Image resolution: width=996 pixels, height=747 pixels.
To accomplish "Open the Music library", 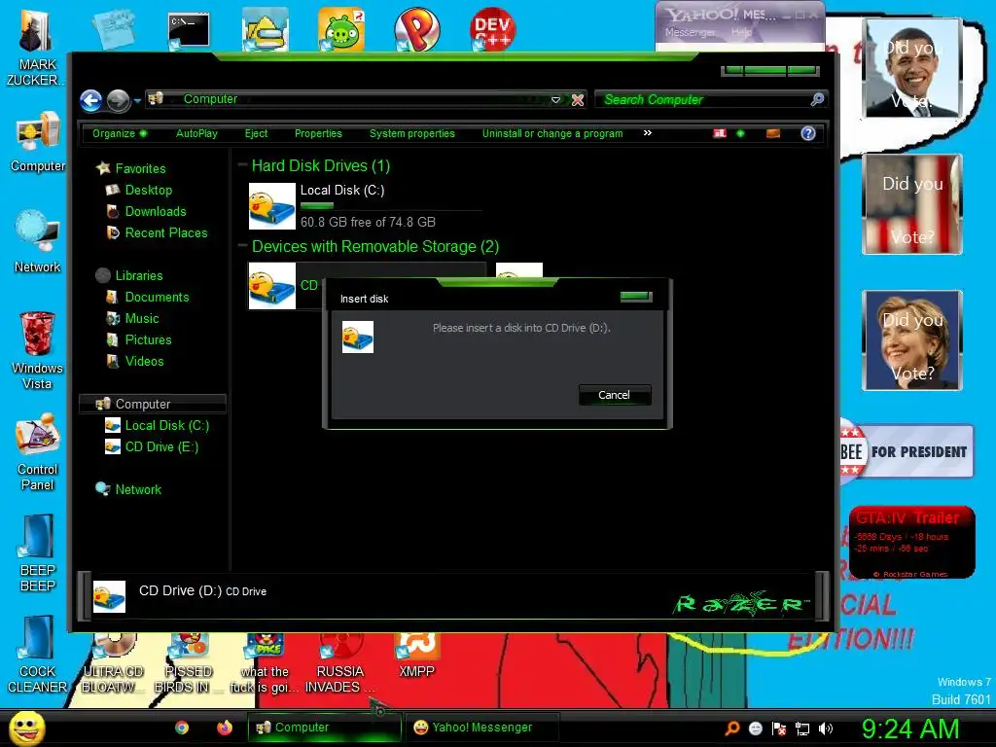I will (142, 319).
